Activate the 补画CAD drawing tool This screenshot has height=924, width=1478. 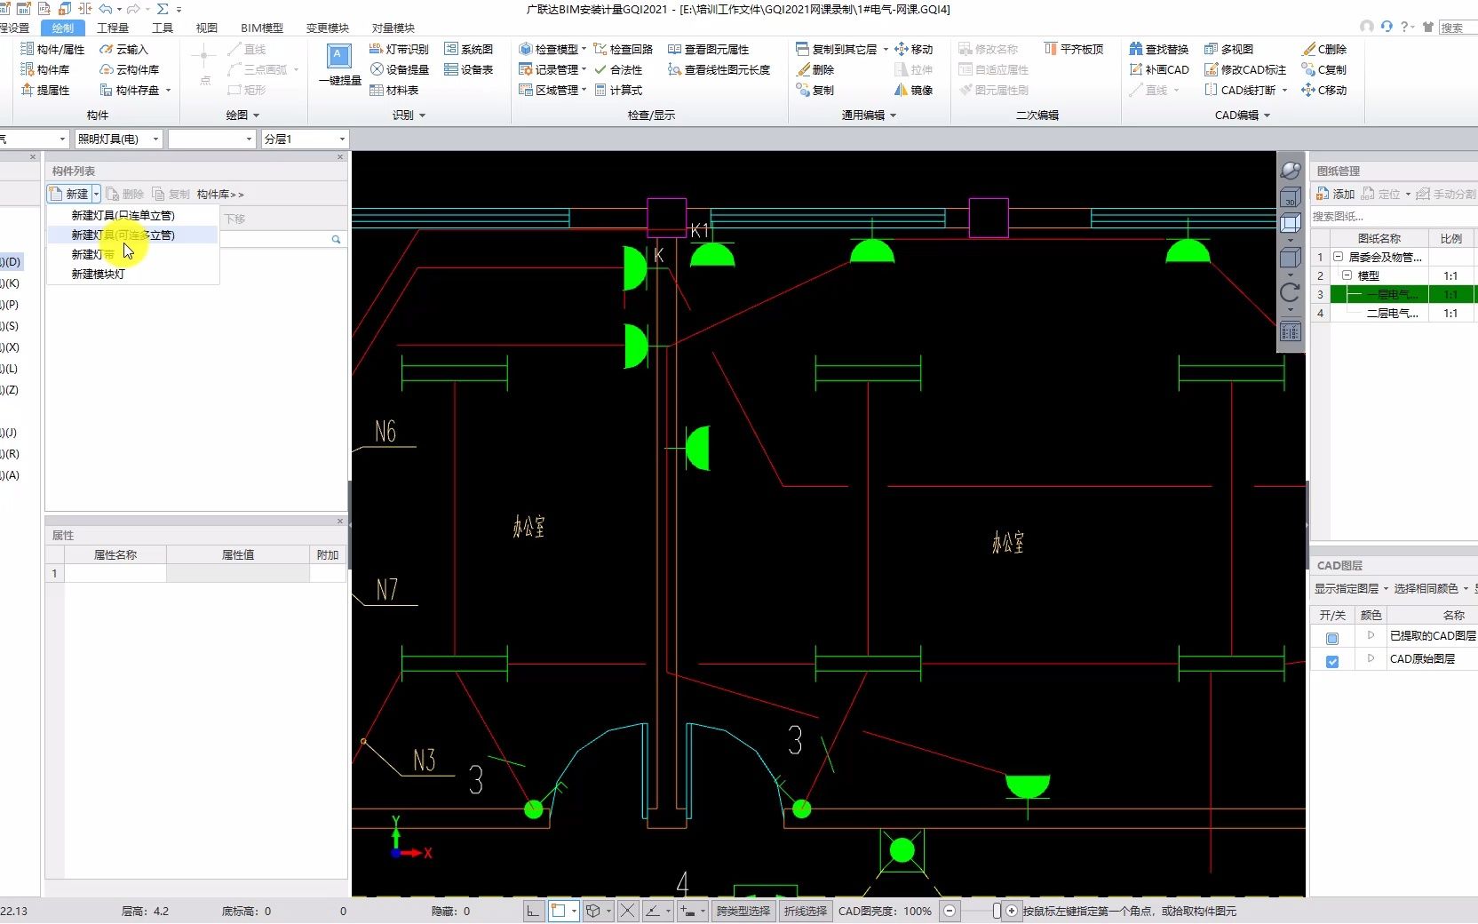coord(1164,69)
